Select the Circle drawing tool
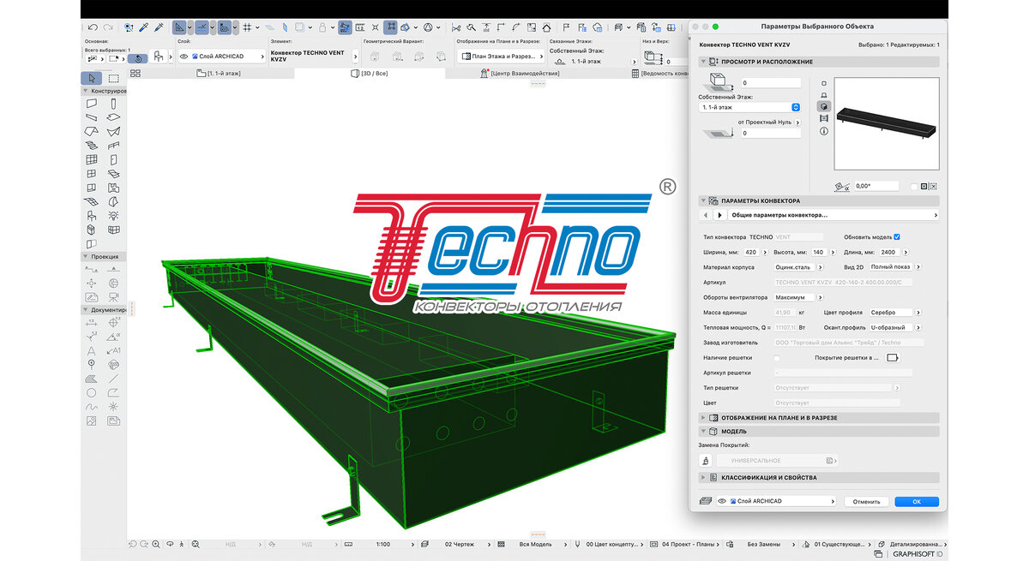Image resolution: width=1029 pixels, height=561 pixels. click(x=91, y=392)
